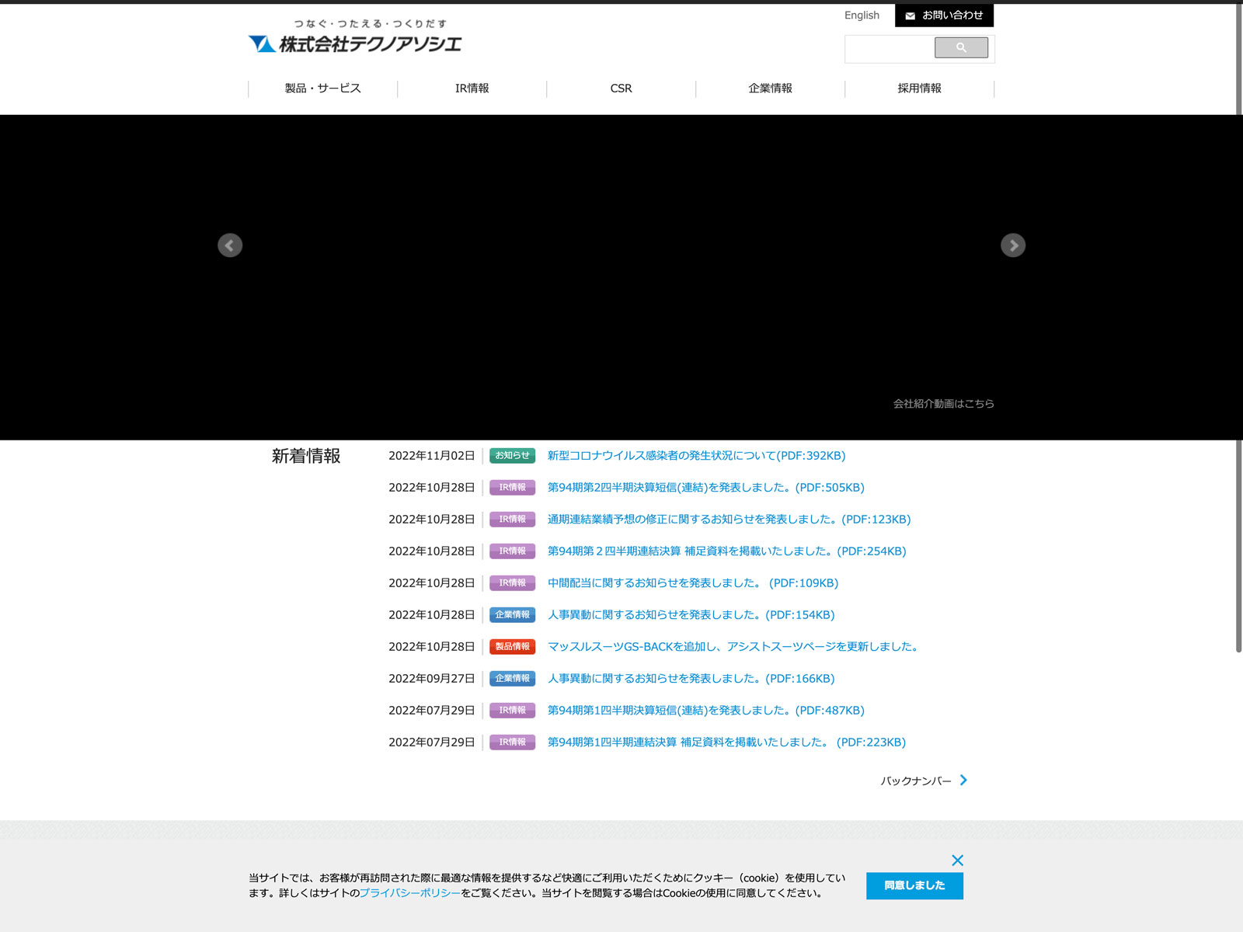Click the Techno Associe company logo
This screenshot has height=932, width=1243.
(x=355, y=37)
